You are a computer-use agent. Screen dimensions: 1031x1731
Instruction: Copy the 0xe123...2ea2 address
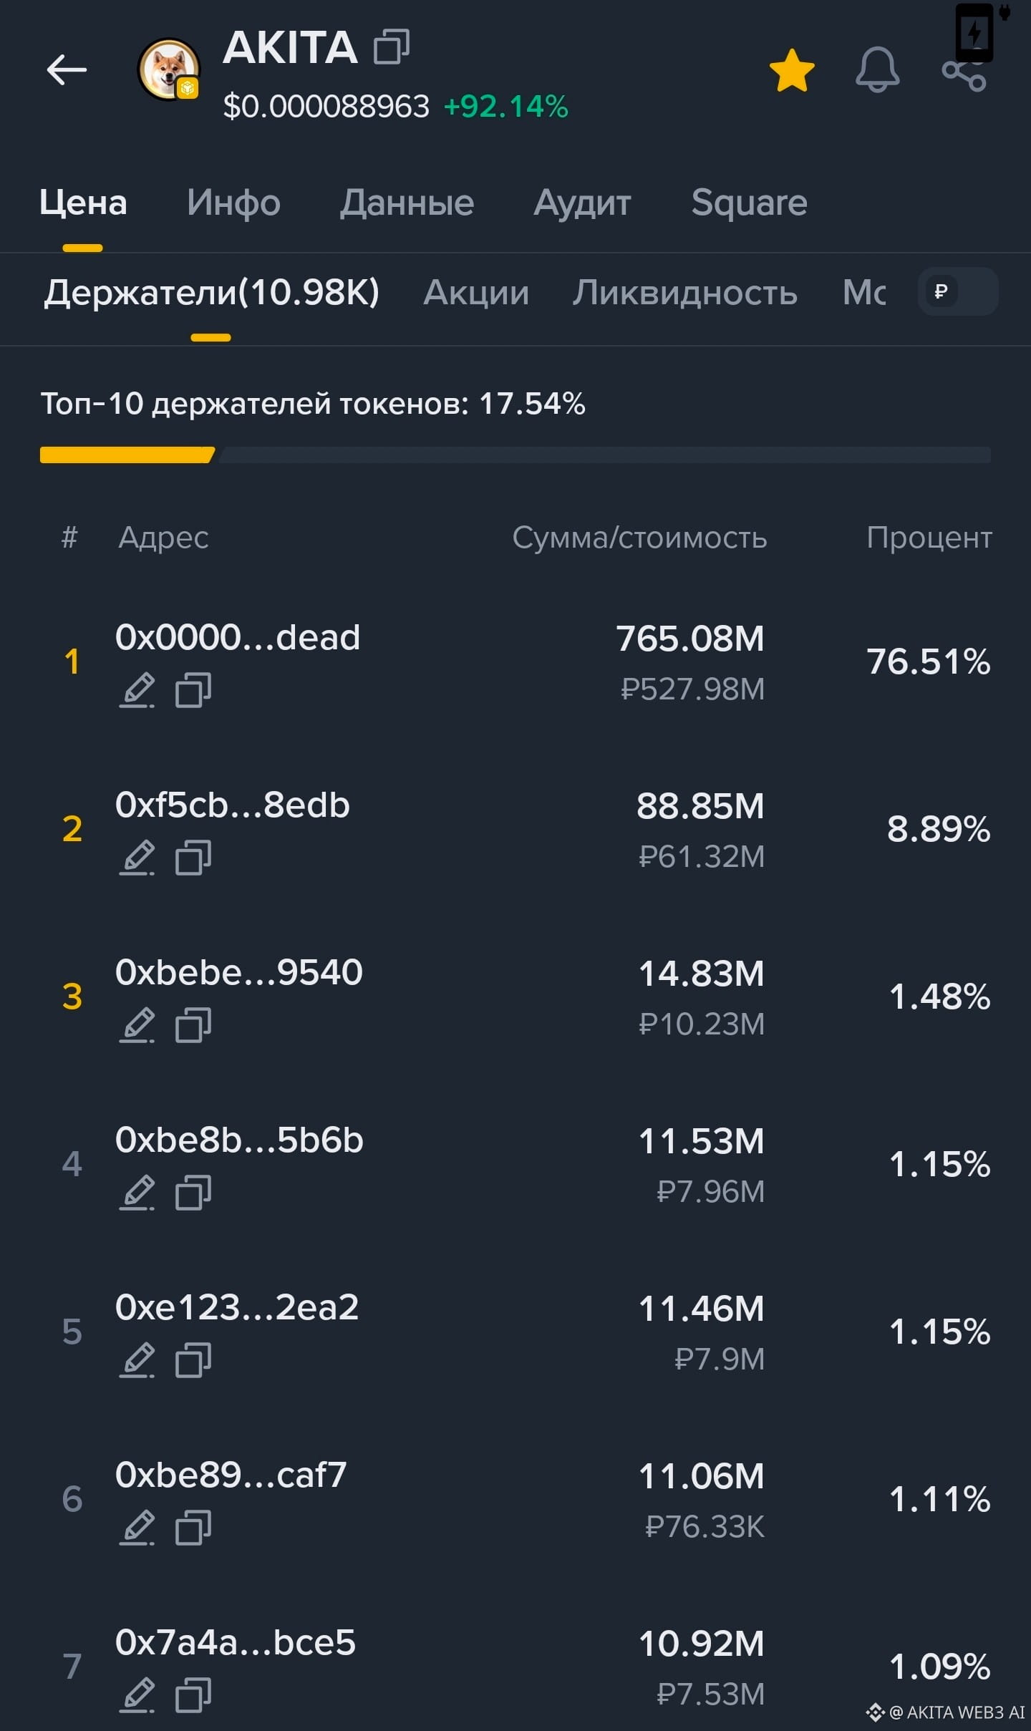pyautogui.click(x=193, y=1360)
